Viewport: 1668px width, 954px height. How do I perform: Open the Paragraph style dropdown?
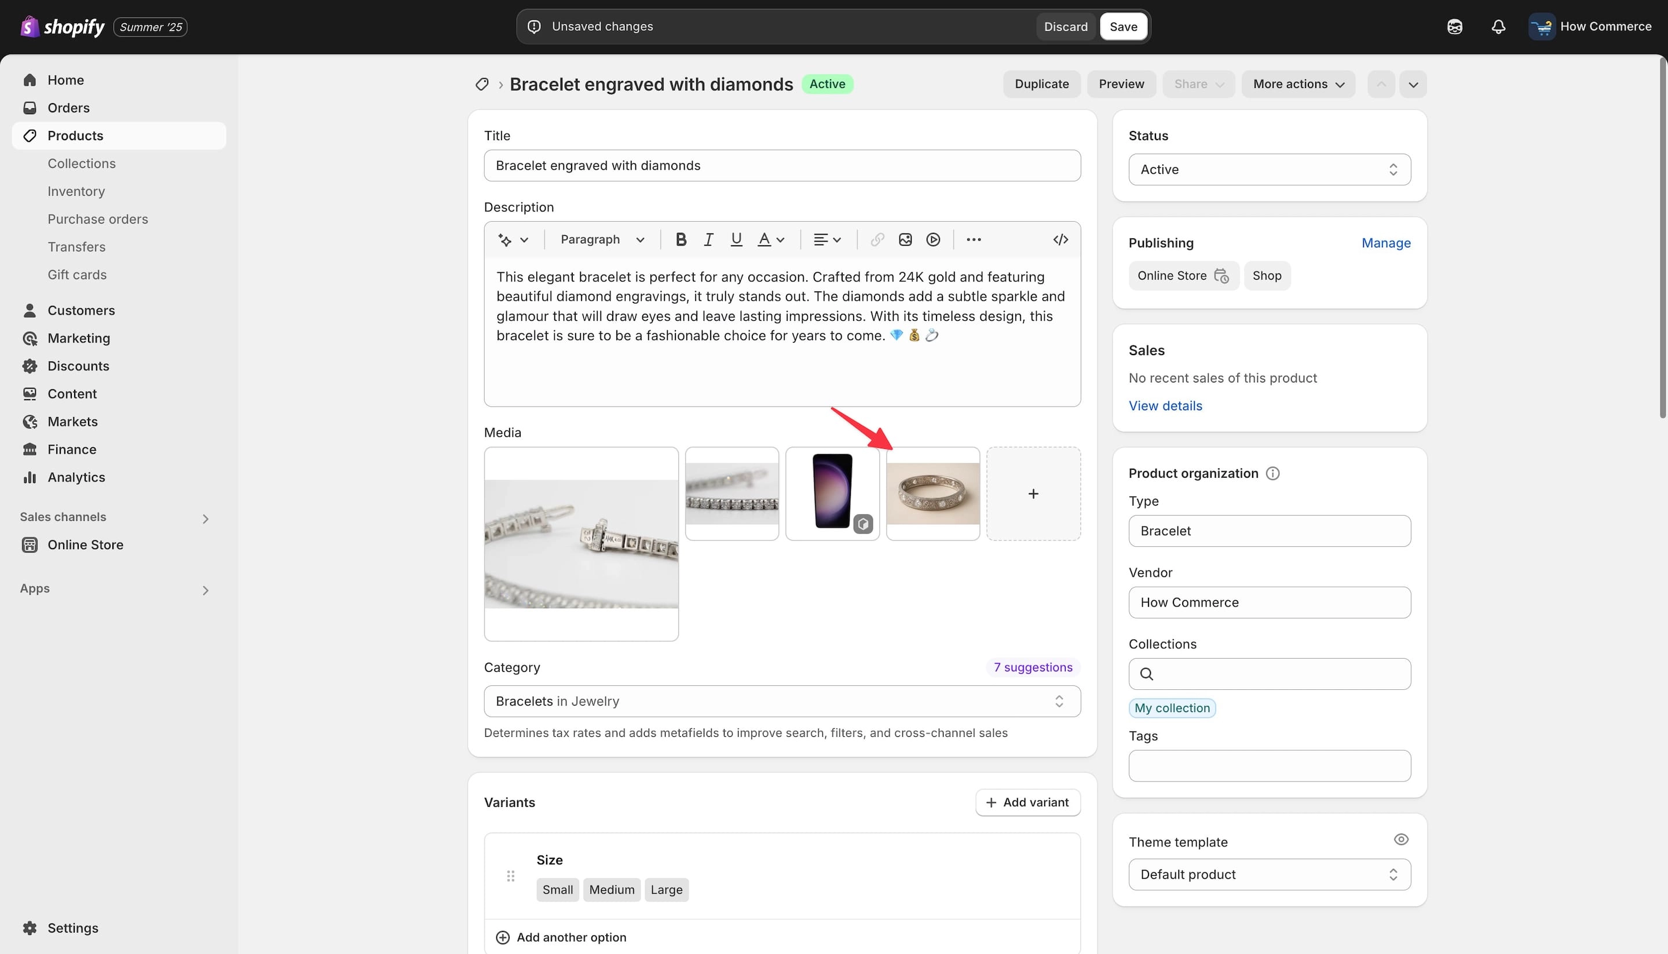602,240
